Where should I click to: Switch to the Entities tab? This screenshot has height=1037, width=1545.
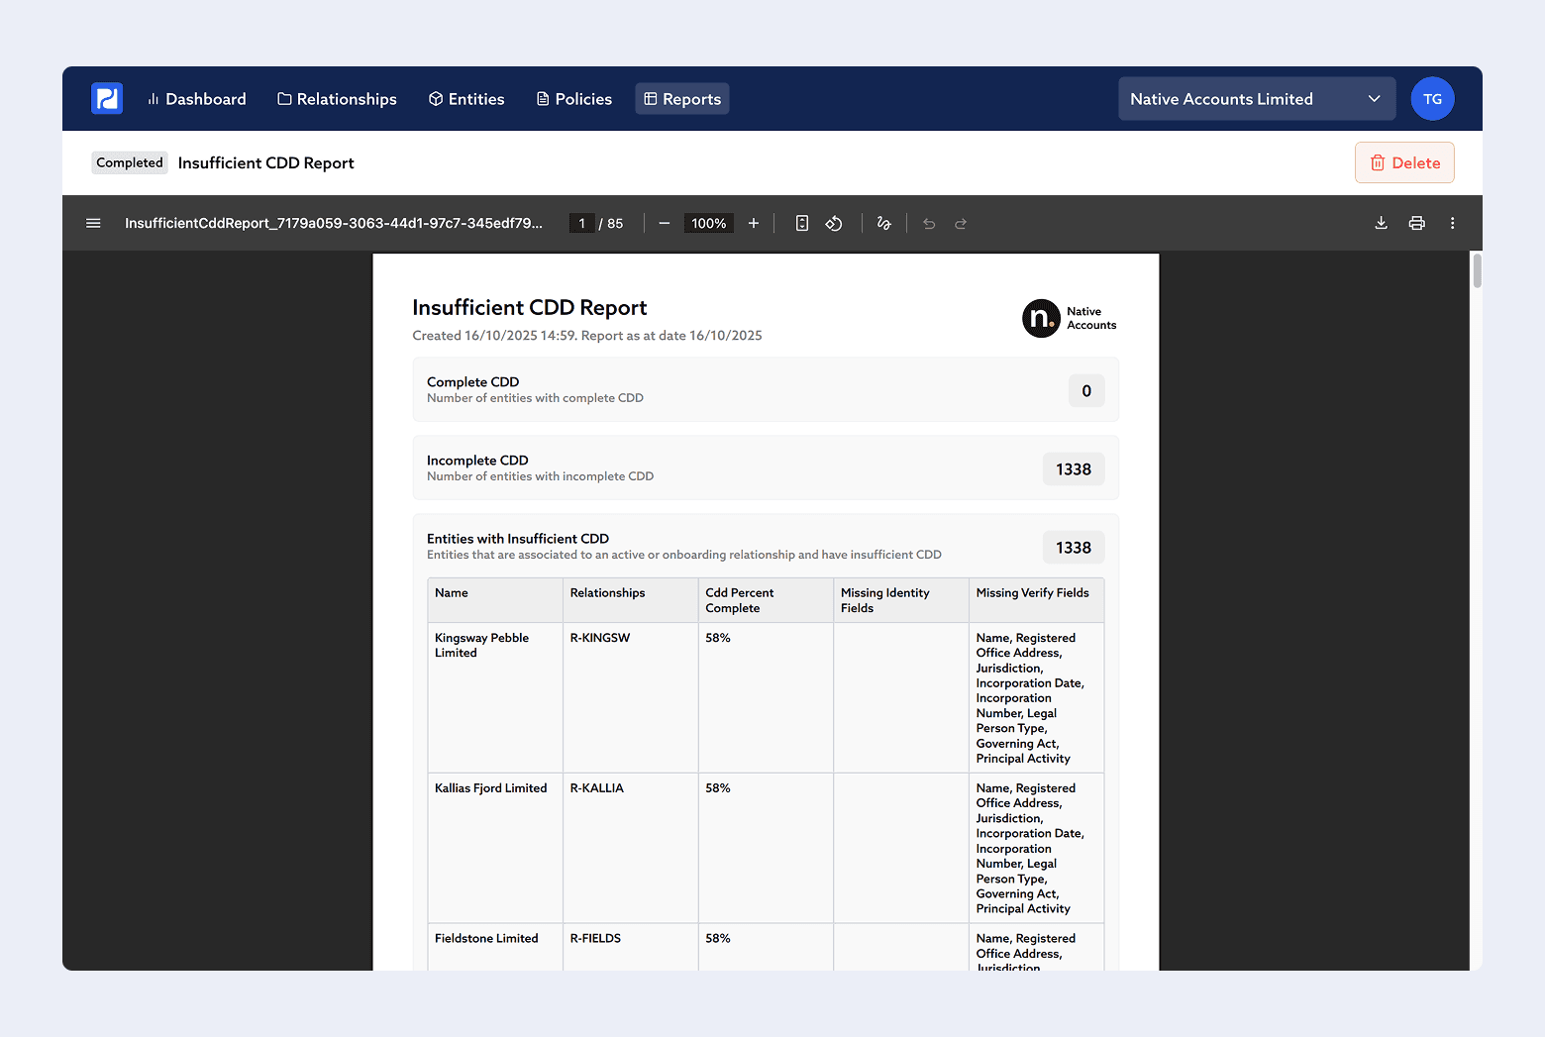tap(465, 98)
